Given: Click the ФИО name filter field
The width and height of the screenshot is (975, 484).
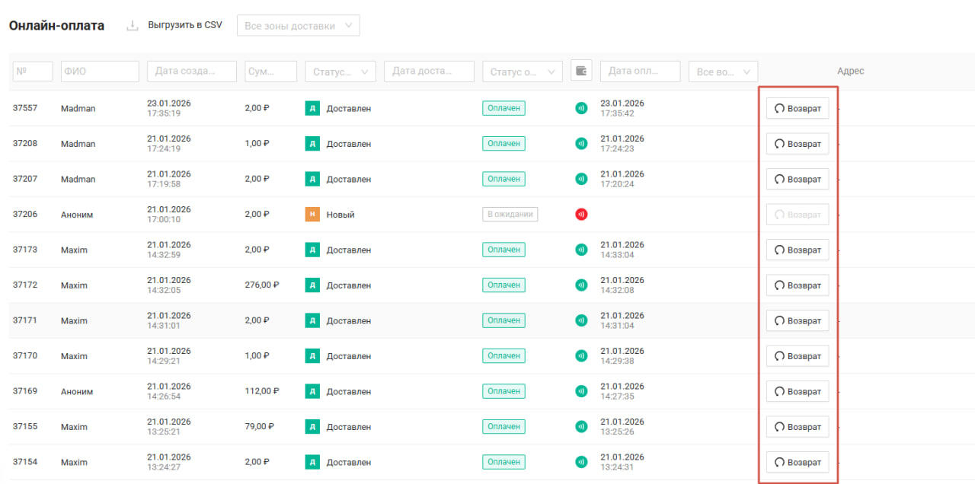Looking at the screenshot, I should pyautogui.click(x=100, y=72).
